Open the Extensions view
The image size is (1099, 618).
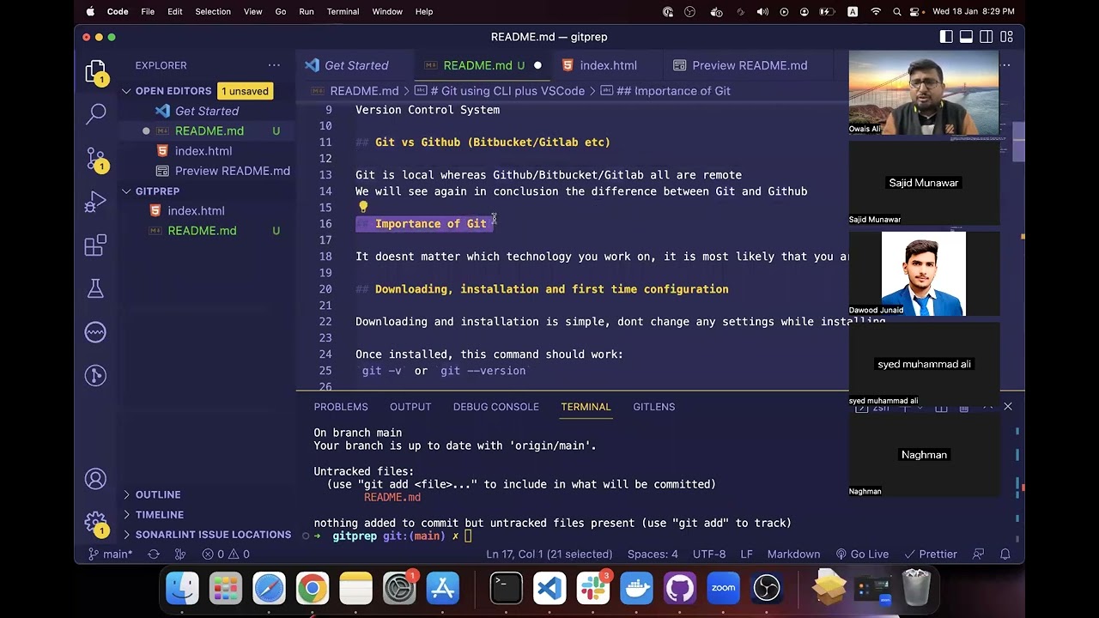click(x=95, y=246)
